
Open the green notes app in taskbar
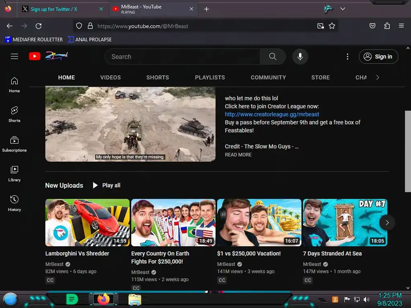pyautogui.click(x=72, y=299)
